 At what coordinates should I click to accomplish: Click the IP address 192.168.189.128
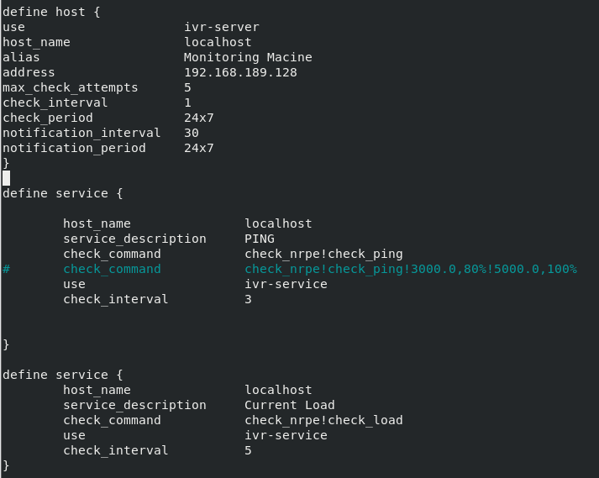click(240, 72)
